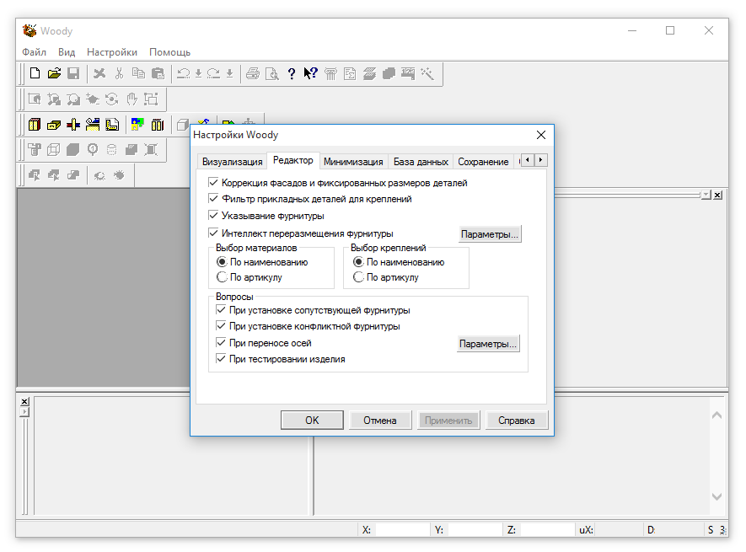This screenshot has width=746, height=552.
Task: Click the Отмена button
Action: (379, 421)
